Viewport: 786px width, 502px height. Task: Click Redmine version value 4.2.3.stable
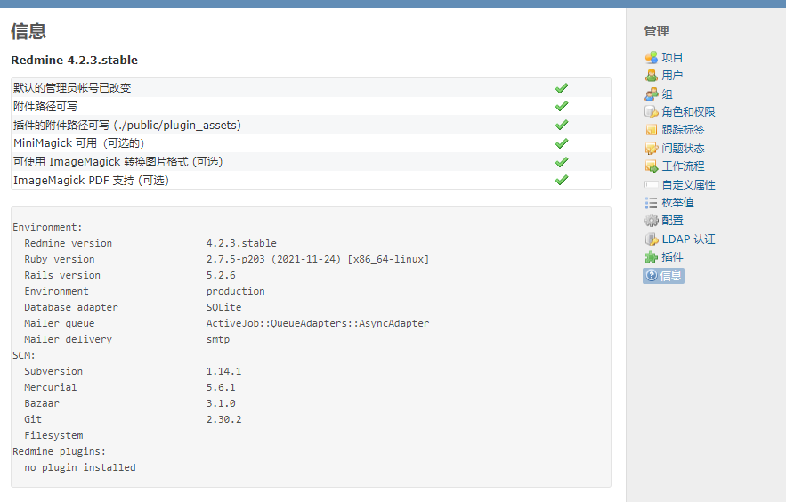241,243
